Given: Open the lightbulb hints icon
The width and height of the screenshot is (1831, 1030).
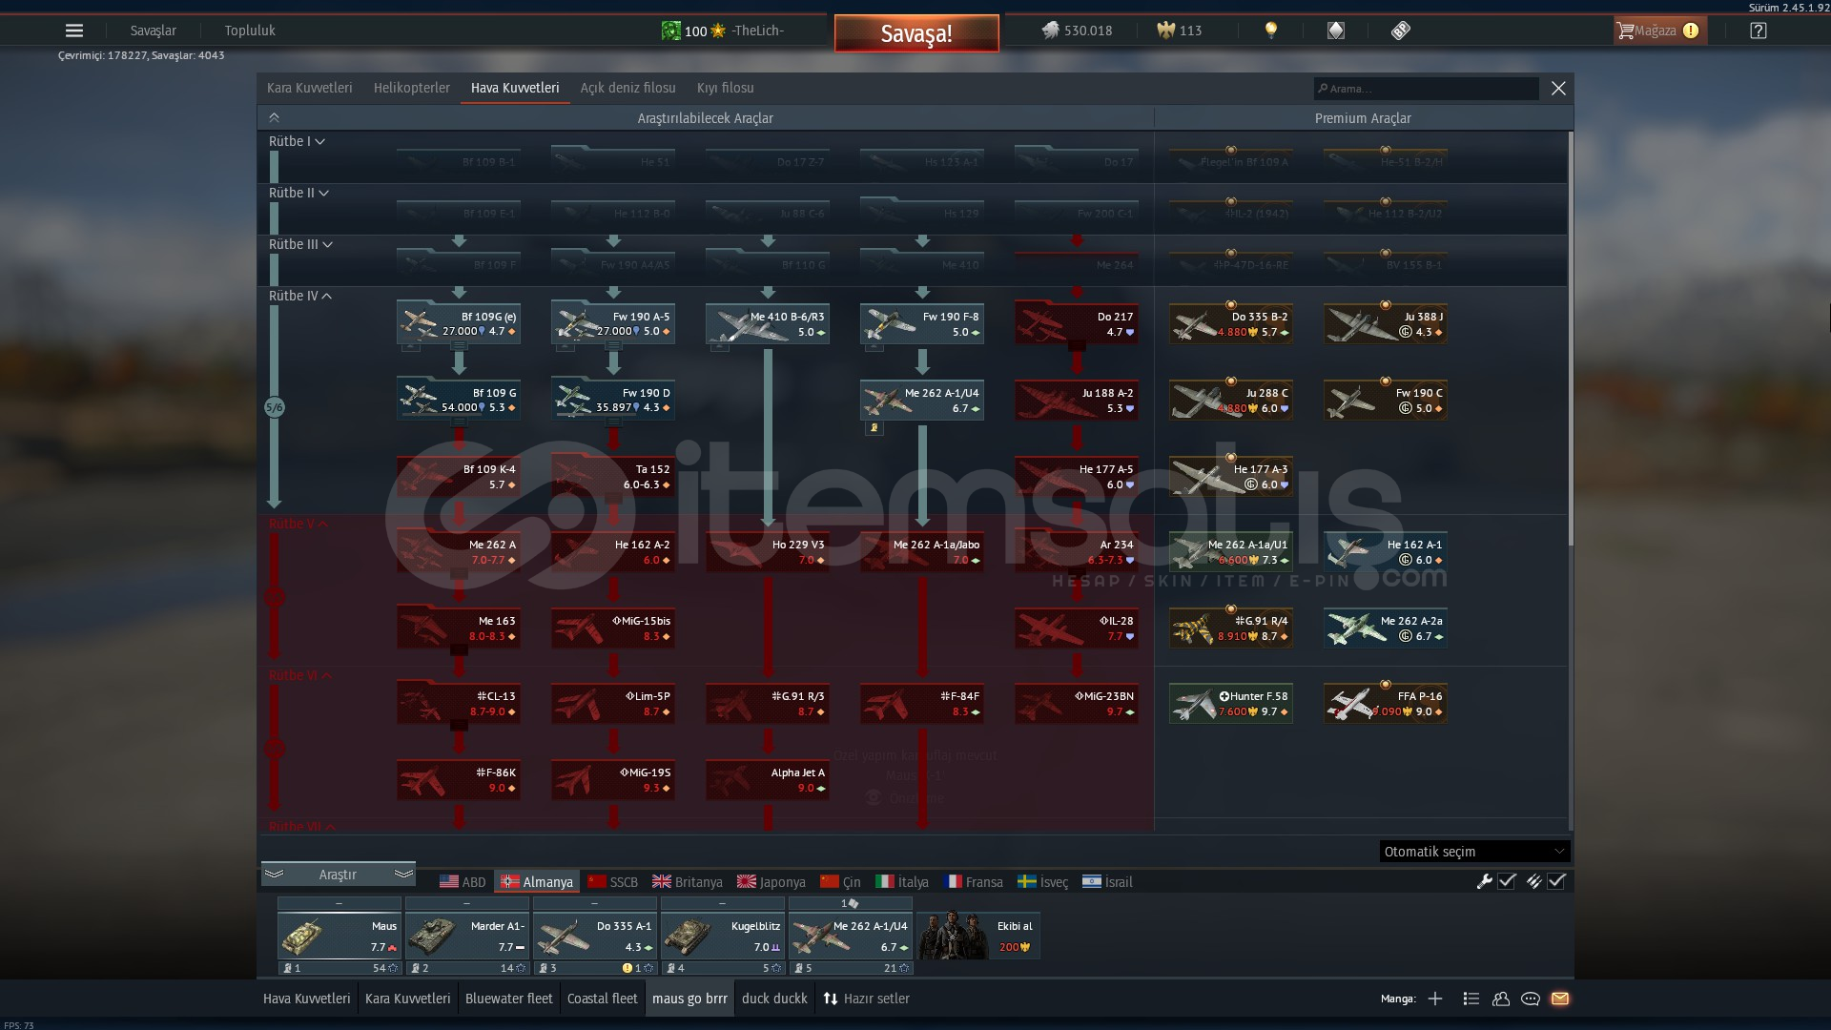Looking at the screenshot, I should point(1270,31).
